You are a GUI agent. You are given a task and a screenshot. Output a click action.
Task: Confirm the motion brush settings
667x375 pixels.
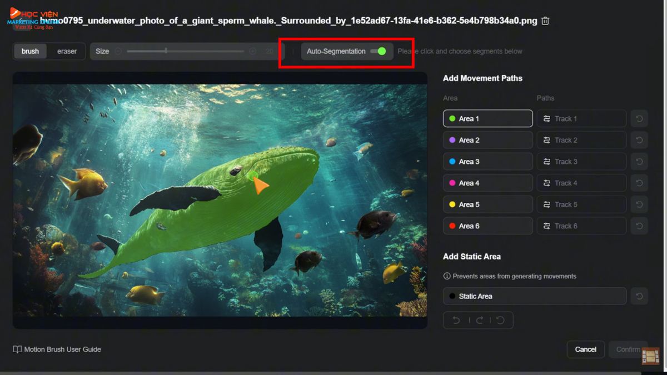point(628,349)
